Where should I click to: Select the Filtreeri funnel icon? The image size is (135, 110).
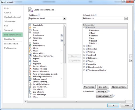click(x=30, y=33)
